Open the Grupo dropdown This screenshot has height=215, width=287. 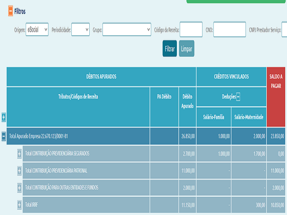coord(127,30)
